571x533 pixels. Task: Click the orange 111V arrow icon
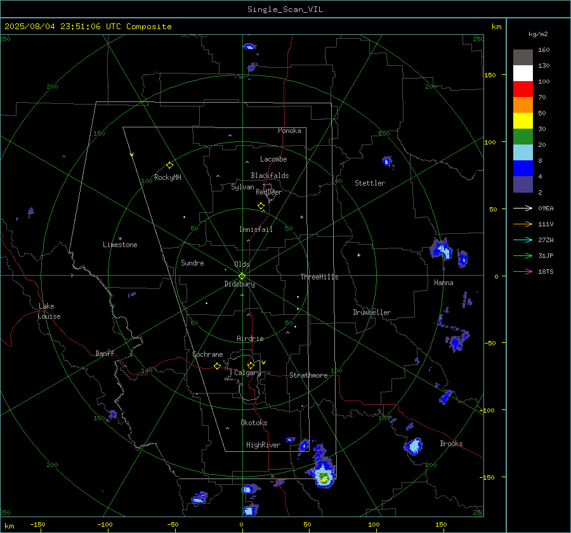523,224
